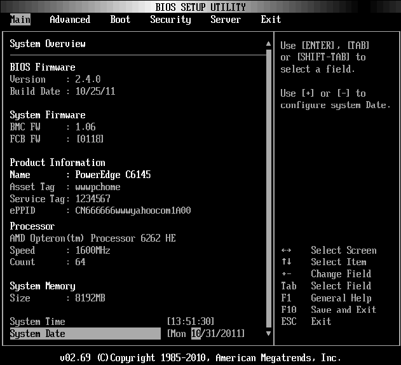The width and height of the screenshot is (401, 365).
Task: Click the American Megatrends copyright line
Action: (x=201, y=357)
